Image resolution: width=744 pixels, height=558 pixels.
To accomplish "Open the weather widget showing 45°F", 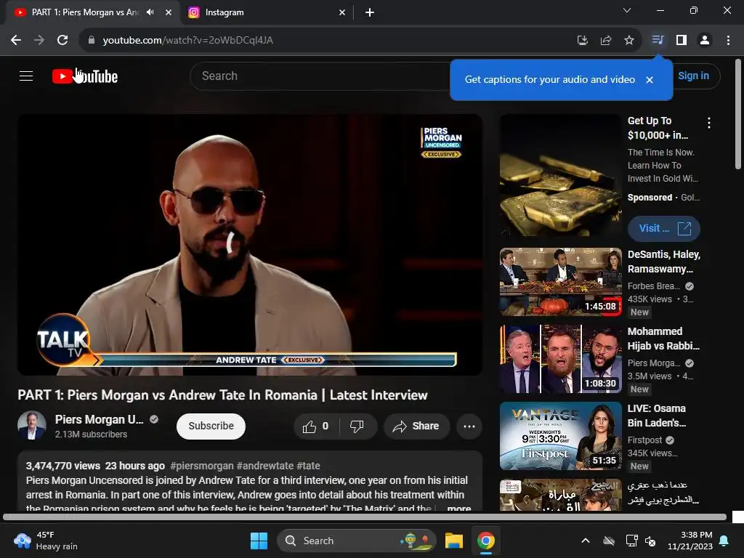I will pyautogui.click(x=46, y=541).
